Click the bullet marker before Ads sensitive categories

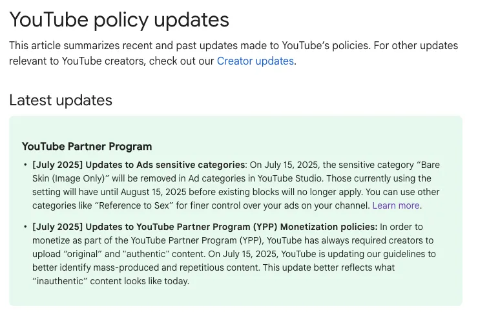[x=25, y=165]
